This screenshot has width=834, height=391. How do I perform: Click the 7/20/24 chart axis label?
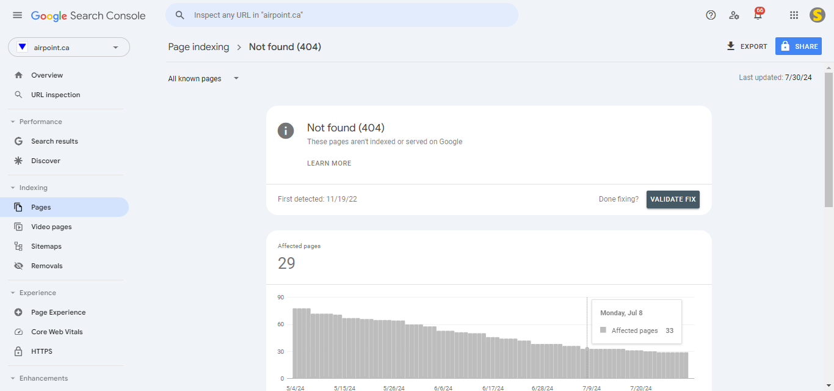(640, 388)
